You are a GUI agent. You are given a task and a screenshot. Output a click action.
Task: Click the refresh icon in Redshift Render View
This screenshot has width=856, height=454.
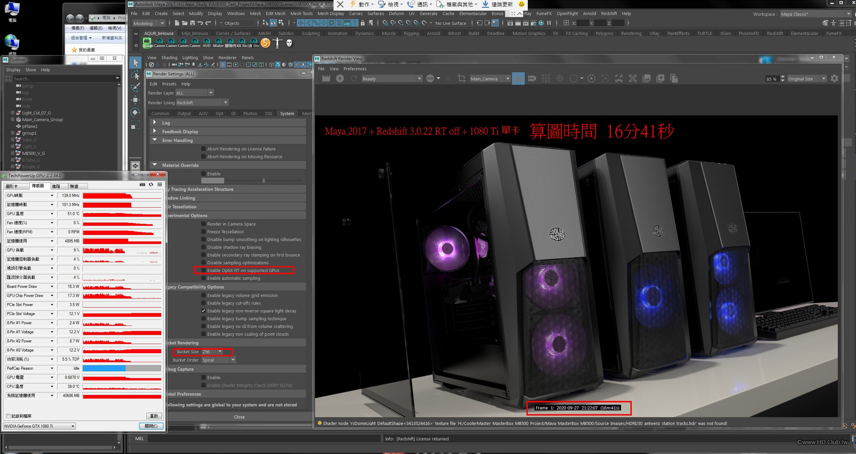[353, 78]
